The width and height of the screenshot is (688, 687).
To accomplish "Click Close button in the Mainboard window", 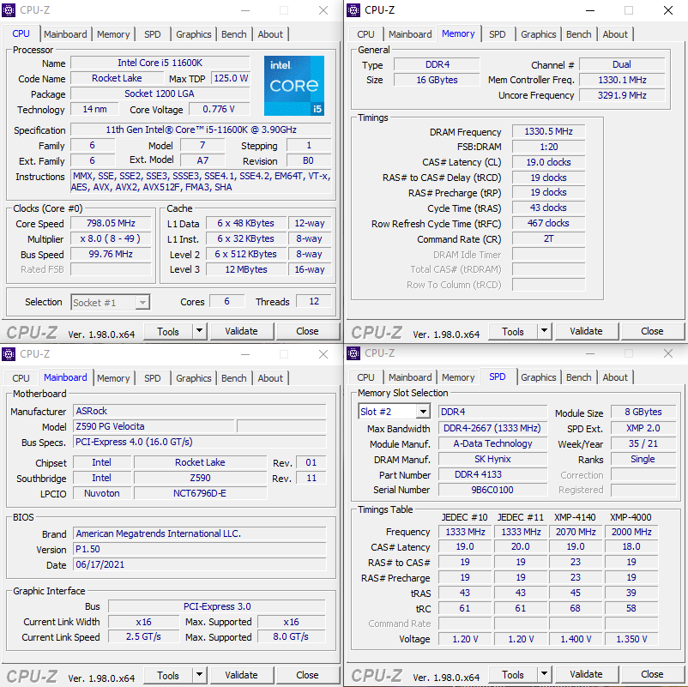I will (308, 675).
